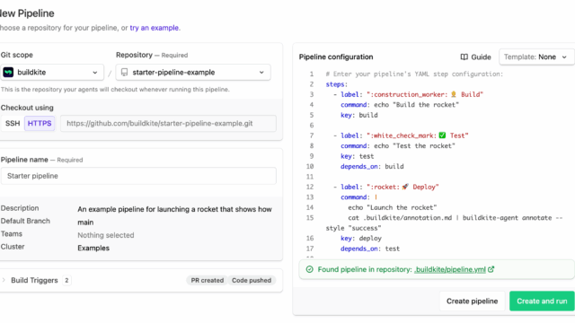Click the key: build line in editor
Viewport: 575px width, 323px height.
pos(359,115)
